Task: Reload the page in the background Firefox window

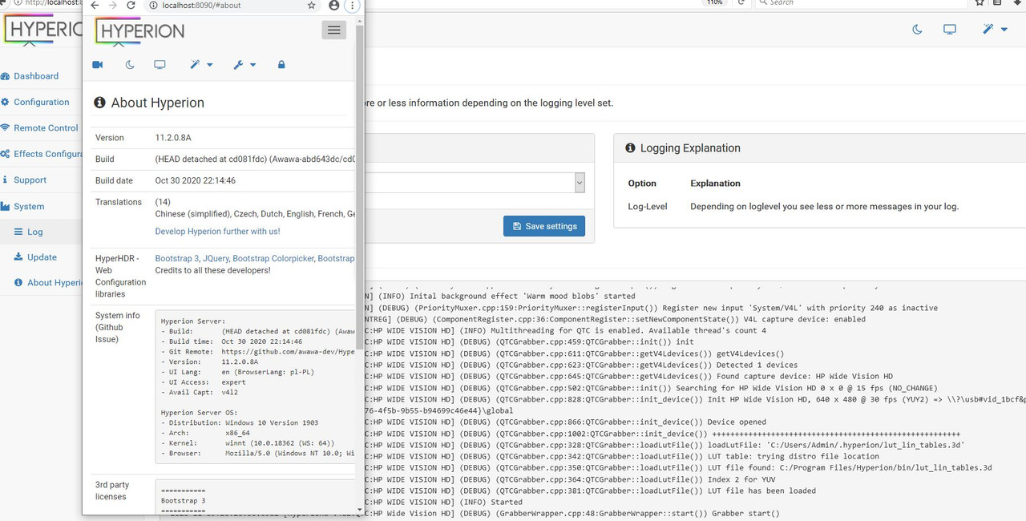Action: click(741, 2)
